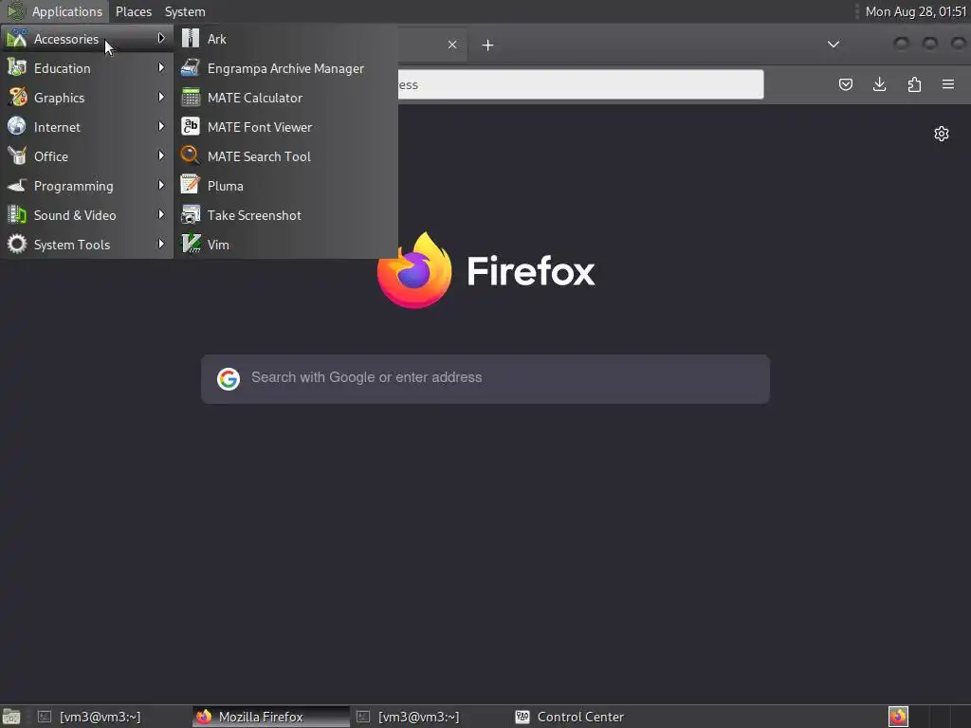The height and width of the screenshot is (728, 971).
Task: Close the current Firefox tab
Action: click(x=452, y=45)
